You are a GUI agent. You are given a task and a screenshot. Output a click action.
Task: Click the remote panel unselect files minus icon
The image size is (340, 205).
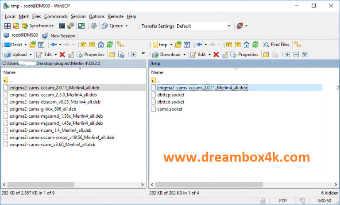[x=296, y=55]
